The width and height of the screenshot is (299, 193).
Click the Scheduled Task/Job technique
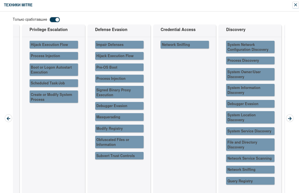[x=54, y=83]
